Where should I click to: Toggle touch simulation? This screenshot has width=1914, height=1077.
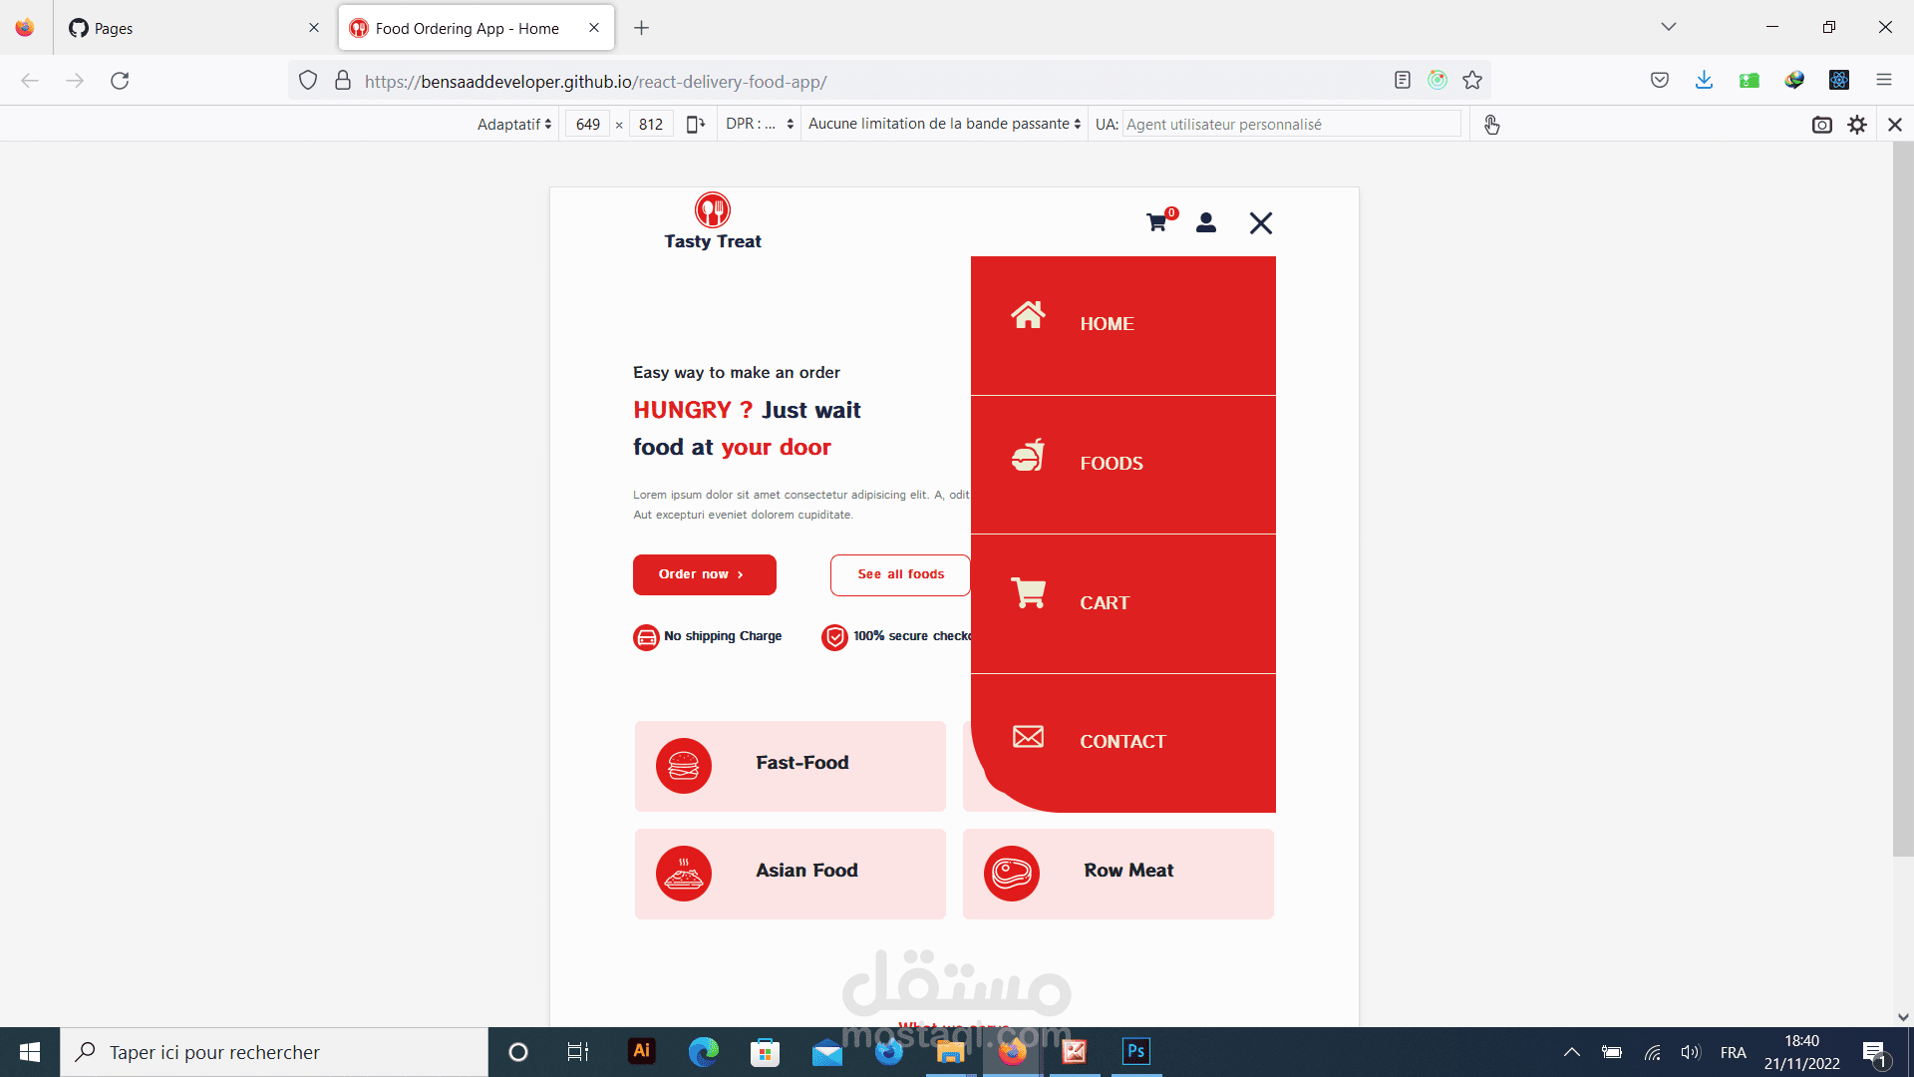click(1491, 125)
